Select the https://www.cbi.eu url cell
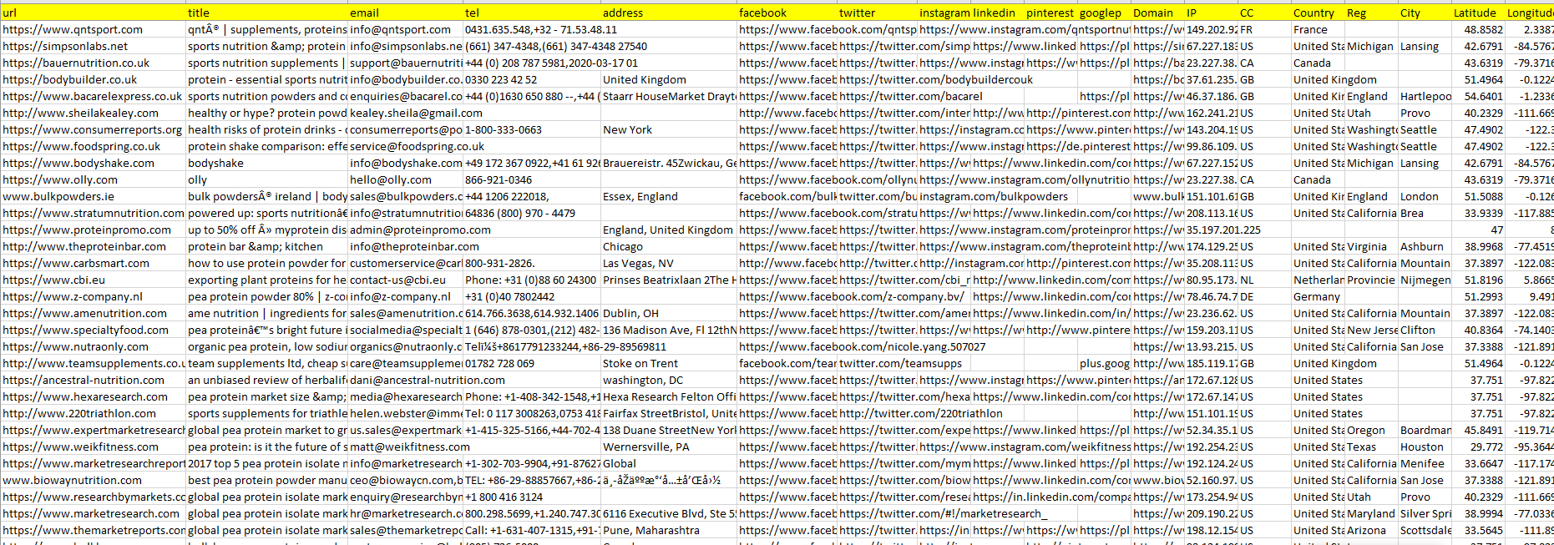Viewport: 1554px width, 545px height. tap(93, 280)
